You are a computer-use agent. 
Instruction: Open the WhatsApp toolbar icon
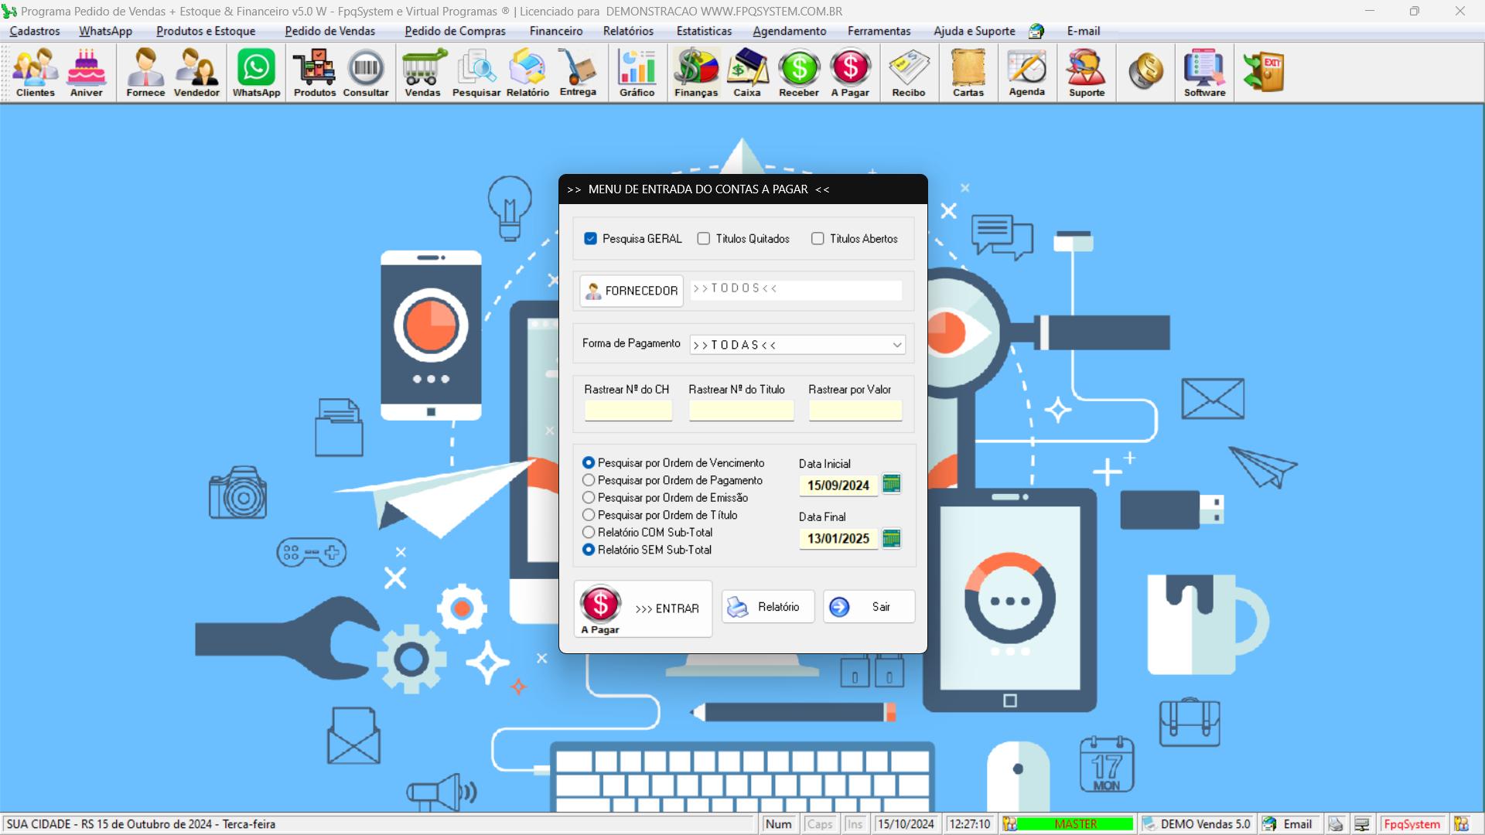coord(256,73)
